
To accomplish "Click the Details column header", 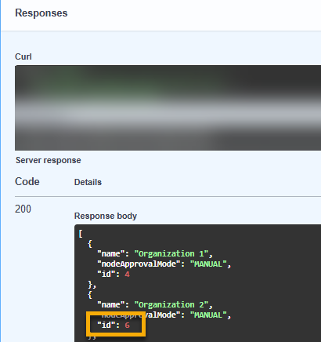I will pyautogui.click(x=88, y=182).
